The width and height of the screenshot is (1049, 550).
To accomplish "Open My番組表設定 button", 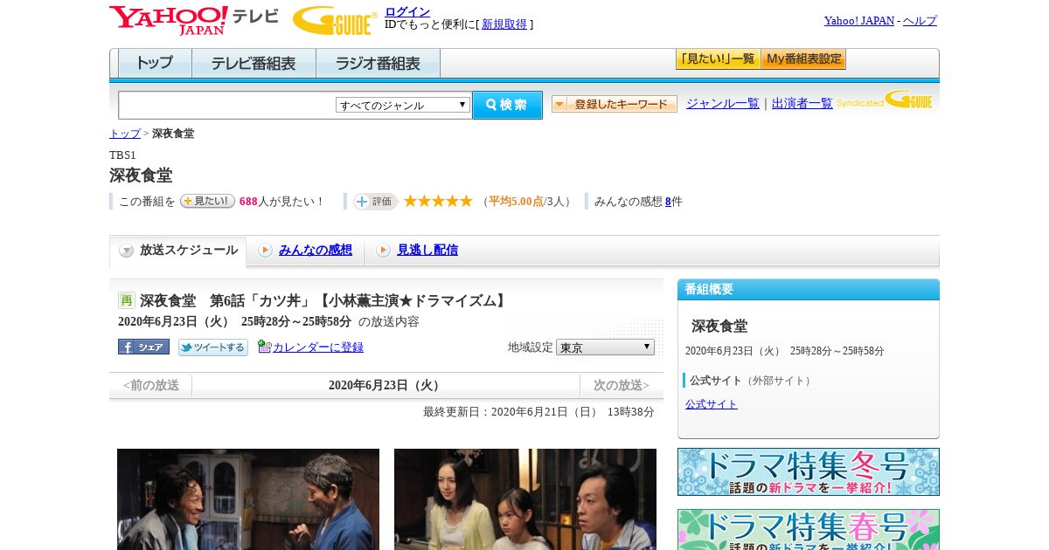I will (x=803, y=59).
